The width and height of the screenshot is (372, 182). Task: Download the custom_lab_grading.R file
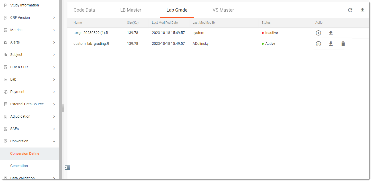[x=331, y=44]
